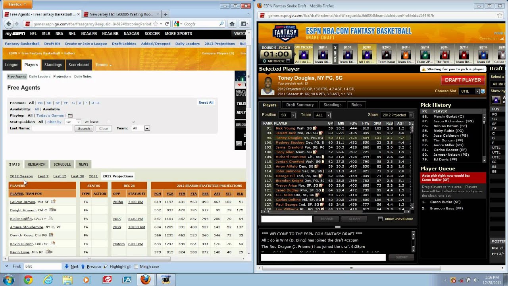Image resolution: width=508 pixels, height=286 pixels.
Task: Open Internet Explorer from the taskbar
Action: point(48,280)
